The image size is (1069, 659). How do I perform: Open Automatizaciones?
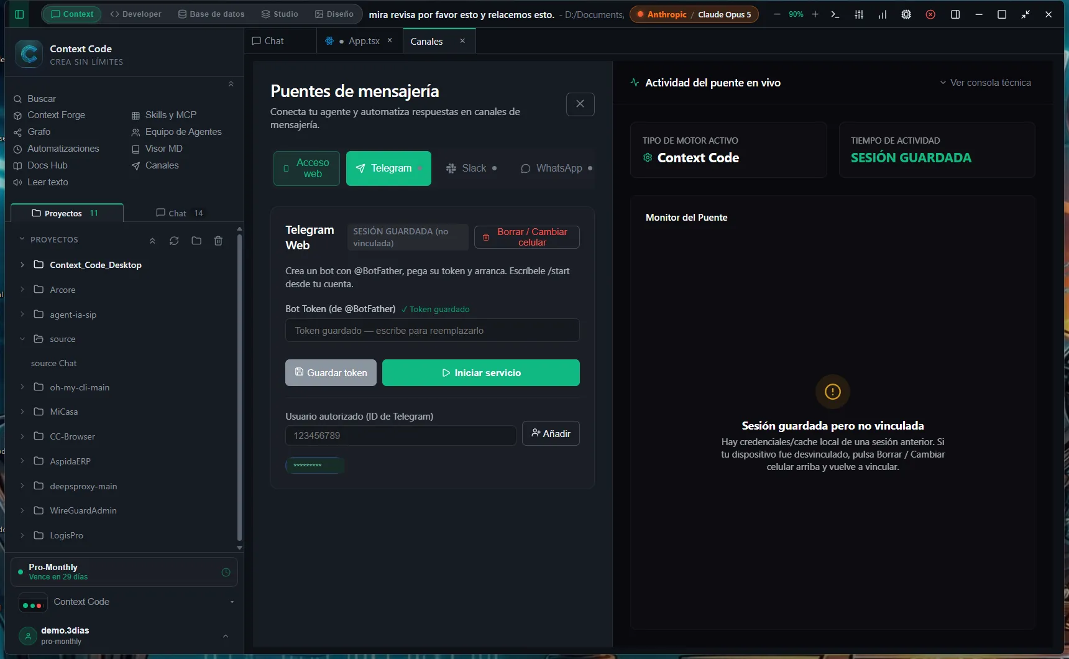[x=56, y=149]
